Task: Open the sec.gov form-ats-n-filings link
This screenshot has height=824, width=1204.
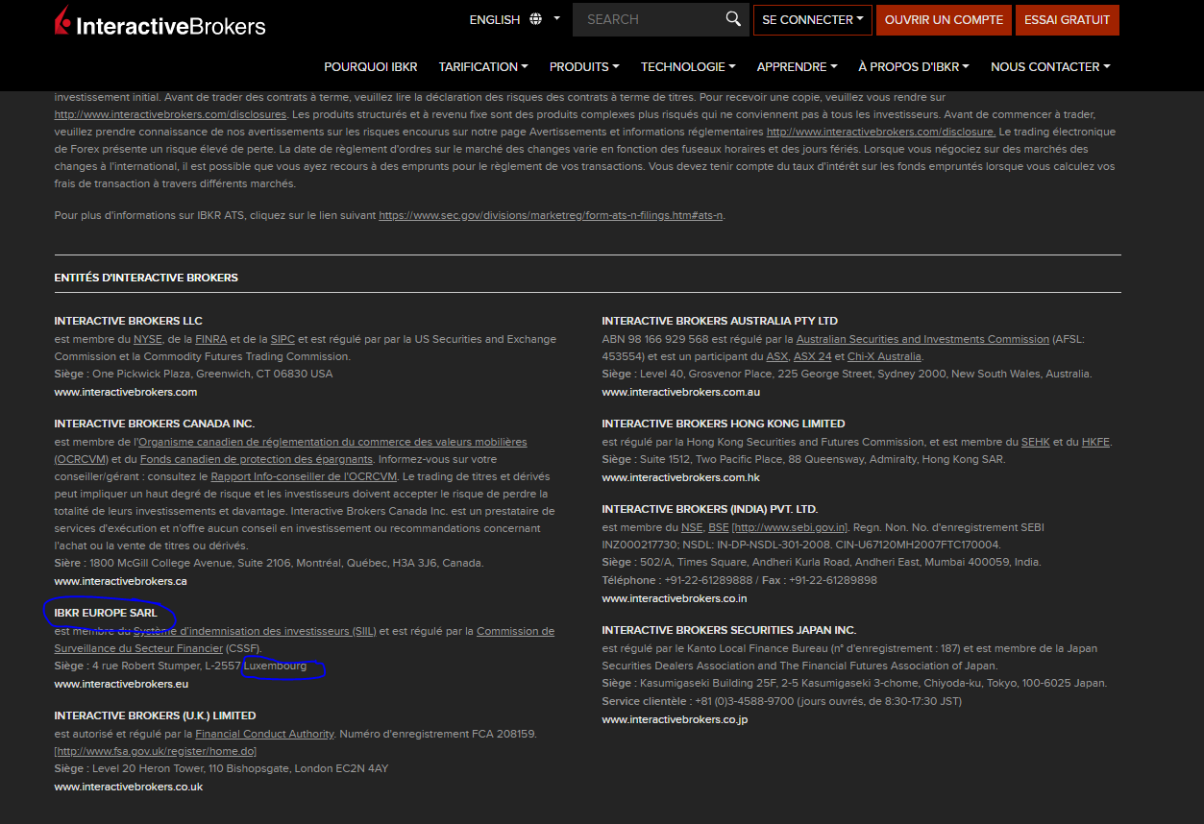Action: tap(552, 215)
